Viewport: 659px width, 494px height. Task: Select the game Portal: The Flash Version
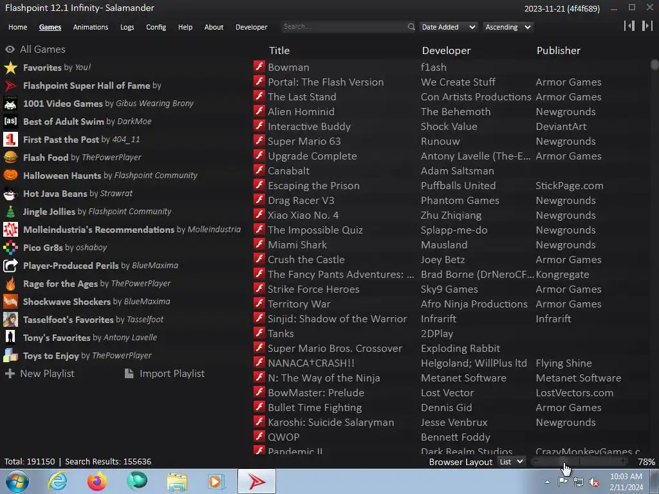452,82
